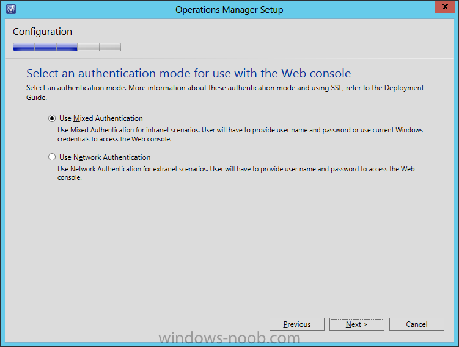Click the Network Authentication extranet description text

236,173
